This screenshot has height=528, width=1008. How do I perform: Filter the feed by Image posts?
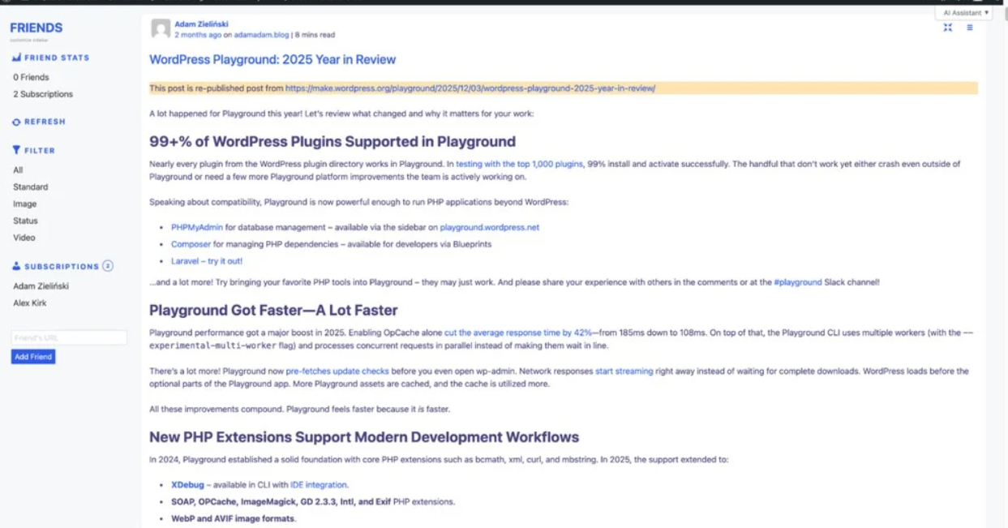pyautogui.click(x=24, y=204)
